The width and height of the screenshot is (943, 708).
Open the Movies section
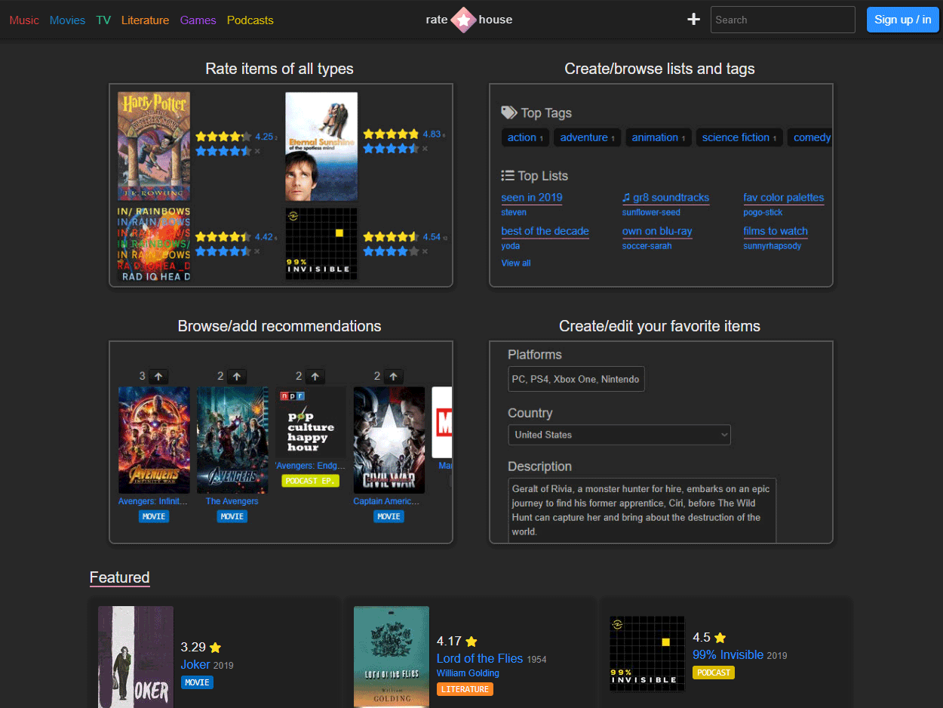coord(67,20)
